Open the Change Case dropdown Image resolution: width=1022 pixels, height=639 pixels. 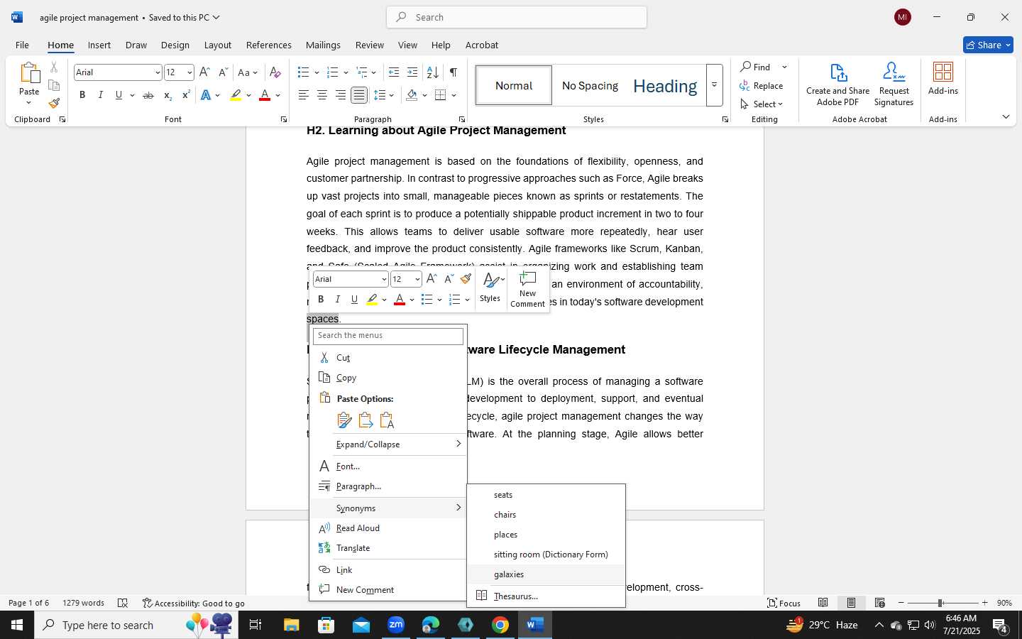click(248, 72)
